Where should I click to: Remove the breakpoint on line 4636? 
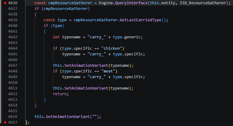[5, 3]
